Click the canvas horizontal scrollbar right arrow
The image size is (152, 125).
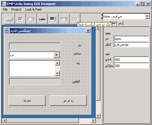(x=93, y=120)
